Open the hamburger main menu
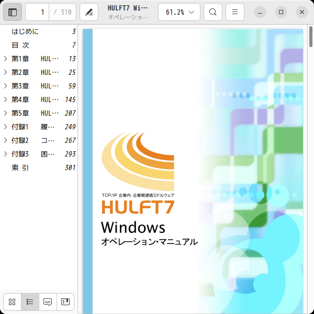 click(x=235, y=12)
